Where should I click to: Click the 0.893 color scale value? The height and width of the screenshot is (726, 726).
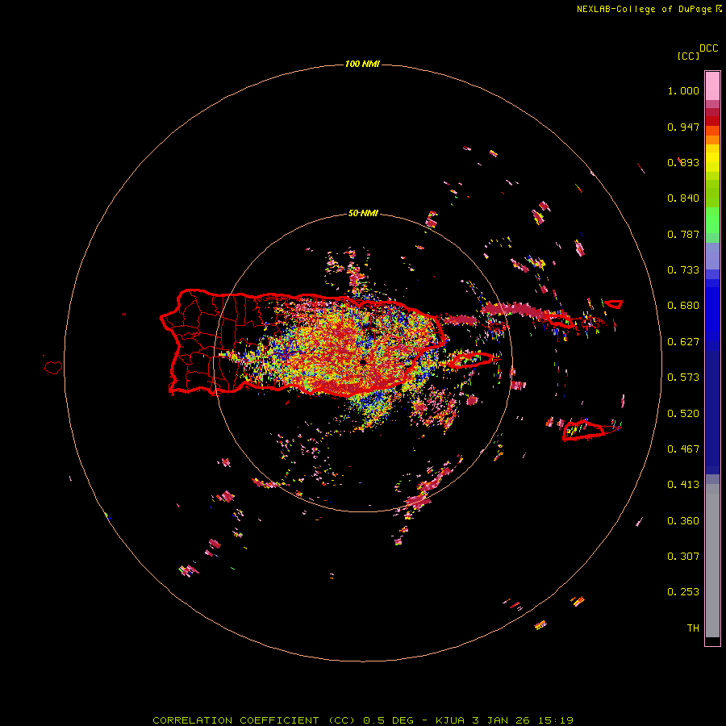click(683, 162)
